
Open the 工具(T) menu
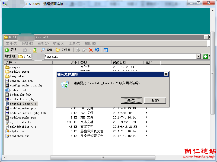pos(74,43)
